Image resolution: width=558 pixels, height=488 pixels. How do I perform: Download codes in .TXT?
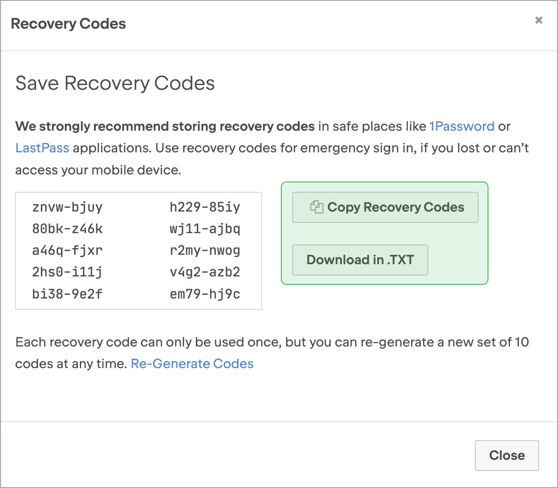coord(360,260)
